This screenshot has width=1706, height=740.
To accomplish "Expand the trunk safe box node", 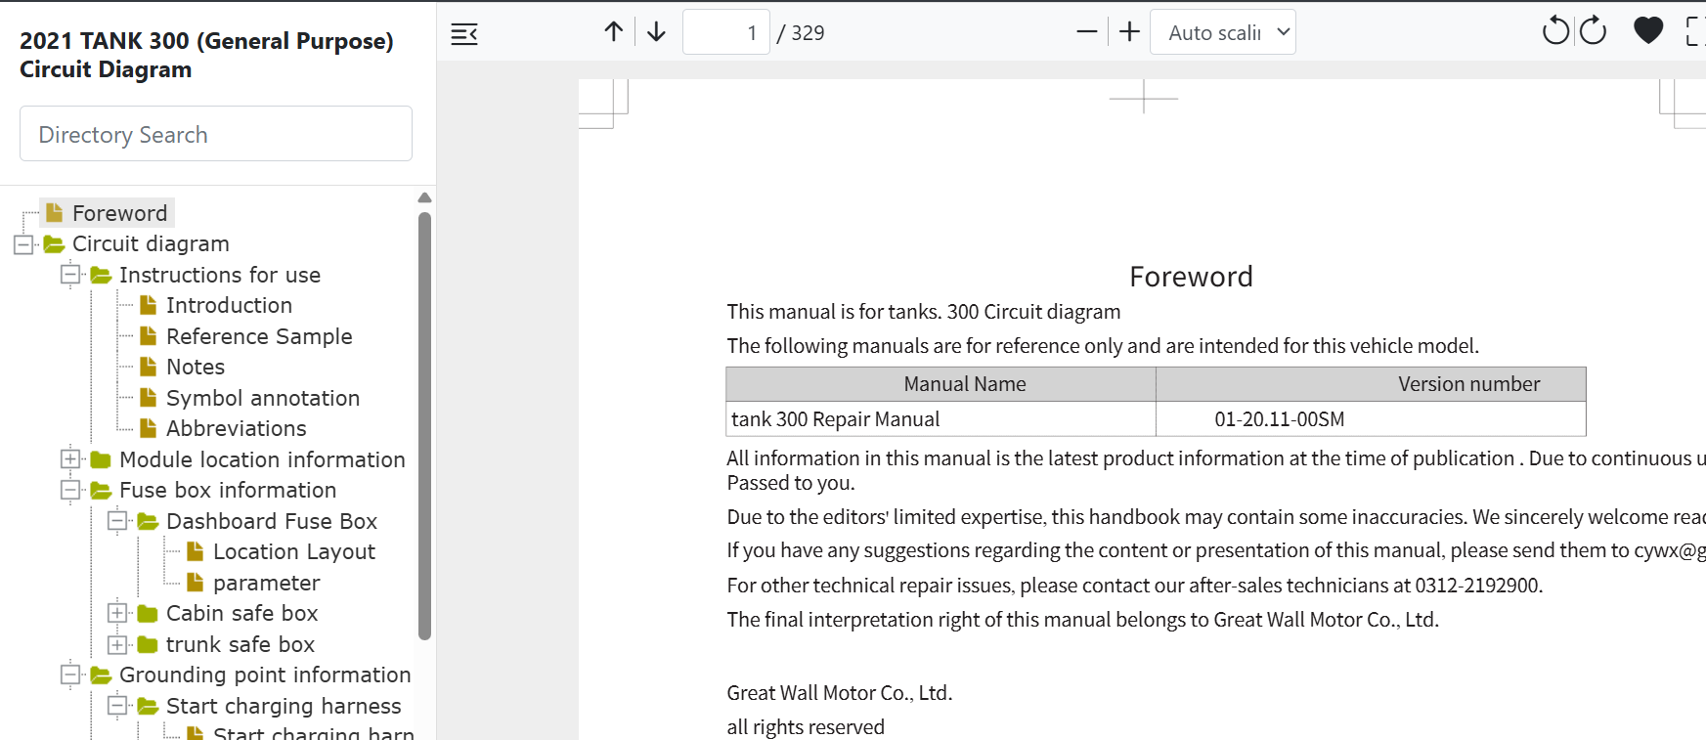I will tap(117, 644).
